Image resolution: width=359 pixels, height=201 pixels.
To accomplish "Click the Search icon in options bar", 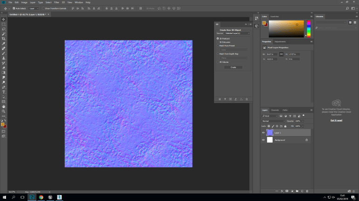I will tap(347, 8).
